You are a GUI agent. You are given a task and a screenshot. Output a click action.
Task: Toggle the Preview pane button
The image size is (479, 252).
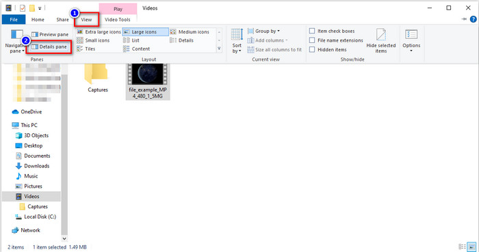(x=50, y=34)
